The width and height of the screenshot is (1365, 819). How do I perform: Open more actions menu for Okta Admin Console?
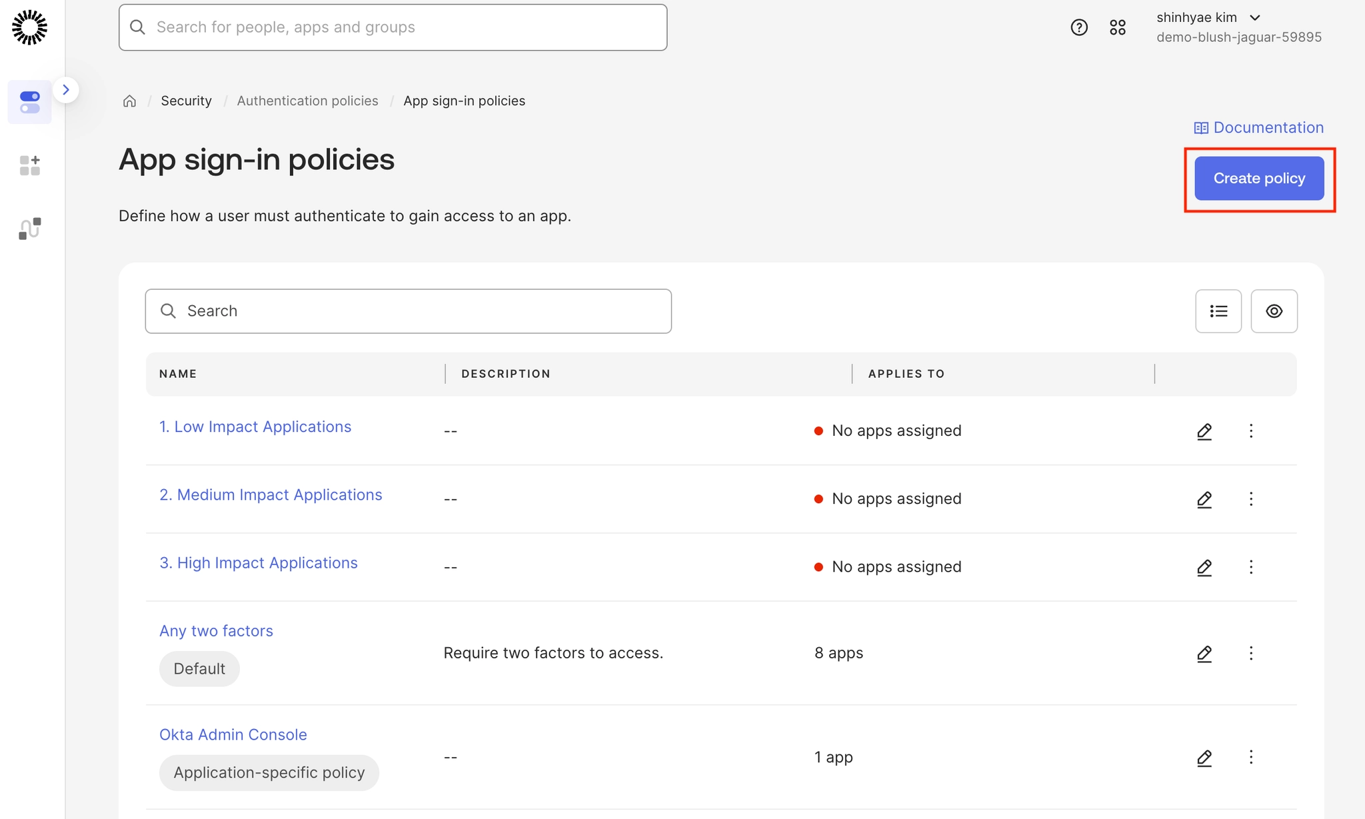(1251, 757)
